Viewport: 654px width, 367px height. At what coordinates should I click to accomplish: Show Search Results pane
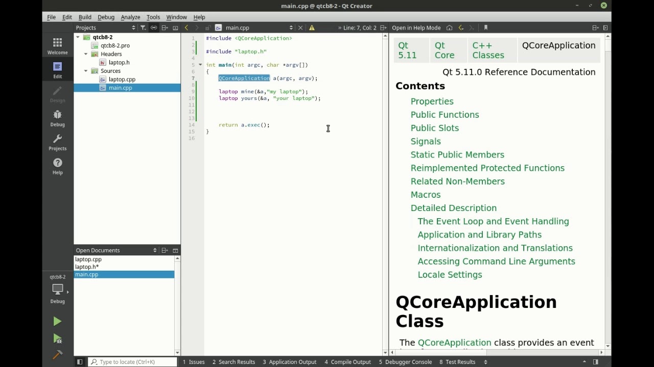point(233,362)
